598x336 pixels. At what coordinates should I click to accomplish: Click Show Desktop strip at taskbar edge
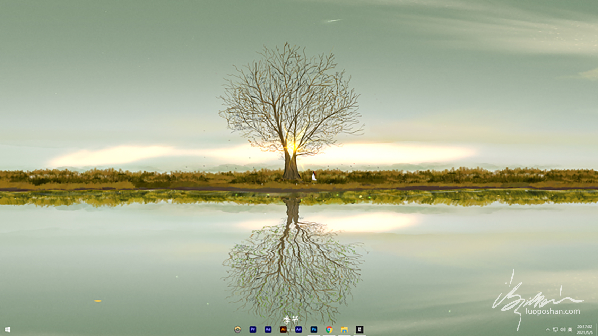pos(597,329)
